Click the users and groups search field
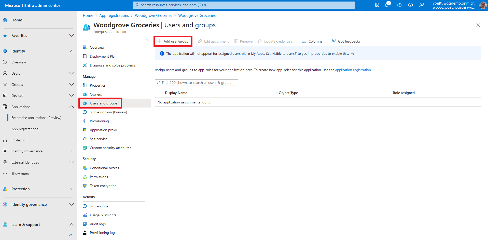 (197, 83)
